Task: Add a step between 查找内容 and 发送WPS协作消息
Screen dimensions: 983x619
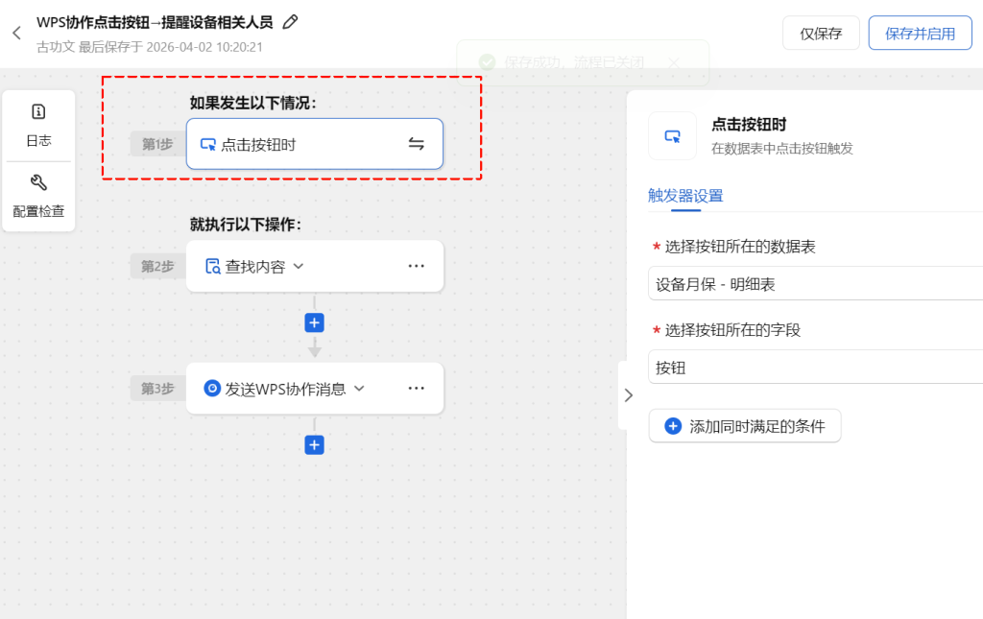Action: (x=315, y=322)
